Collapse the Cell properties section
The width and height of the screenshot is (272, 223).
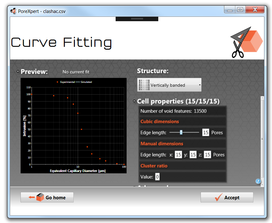(134, 101)
